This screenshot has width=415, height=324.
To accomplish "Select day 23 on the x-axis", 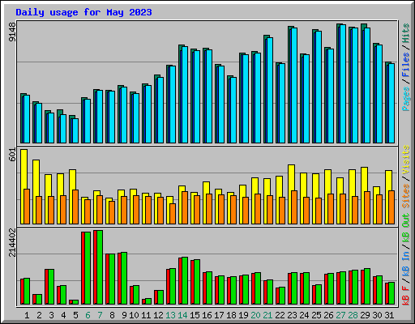I will 292,315.
